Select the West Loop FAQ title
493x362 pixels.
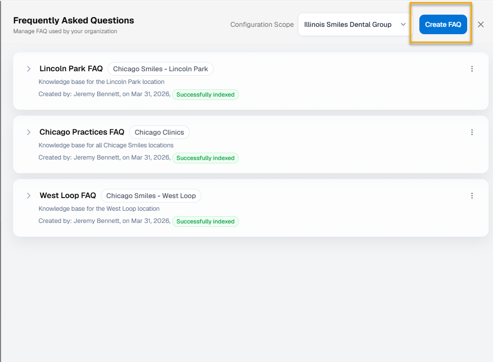pyautogui.click(x=68, y=196)
